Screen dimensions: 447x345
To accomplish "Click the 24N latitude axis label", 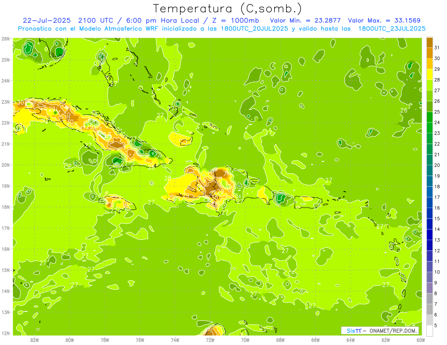I will click(5, 81).
